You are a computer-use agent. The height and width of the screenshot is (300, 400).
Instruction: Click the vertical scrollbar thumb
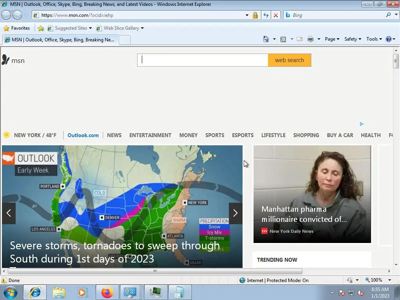(396, 61)
